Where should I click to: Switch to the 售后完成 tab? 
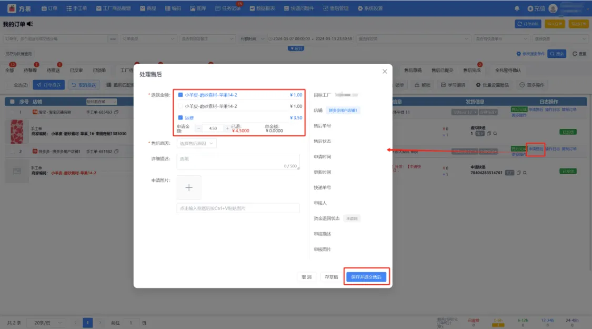tap(471, 71)
